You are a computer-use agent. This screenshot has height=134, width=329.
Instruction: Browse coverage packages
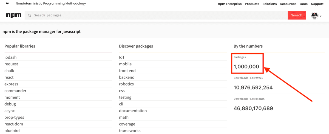coord(127,124)
